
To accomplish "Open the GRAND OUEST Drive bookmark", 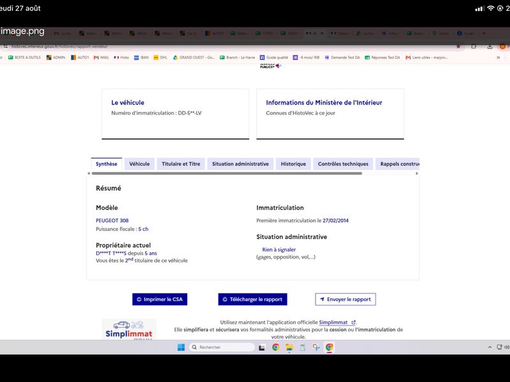I will pyautogui.click(x=194, y=57).
